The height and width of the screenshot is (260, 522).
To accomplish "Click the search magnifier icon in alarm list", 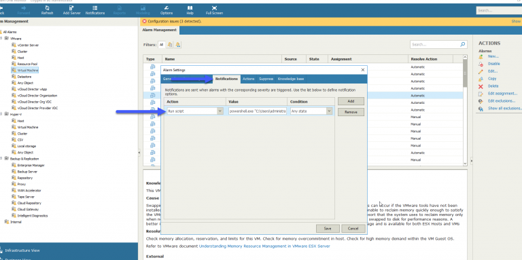I will 462,44.
